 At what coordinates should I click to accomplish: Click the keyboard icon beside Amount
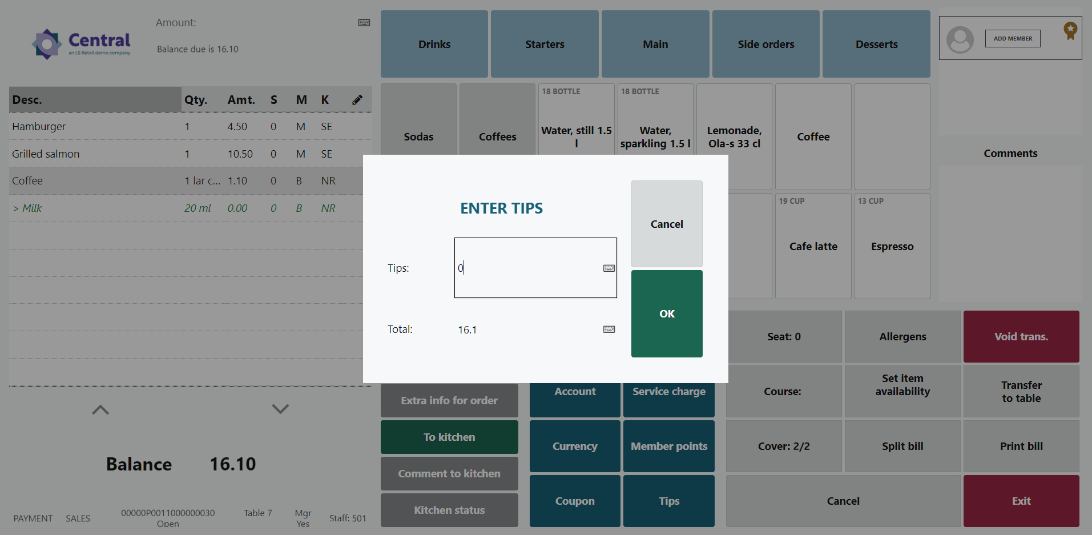[364, 23]
